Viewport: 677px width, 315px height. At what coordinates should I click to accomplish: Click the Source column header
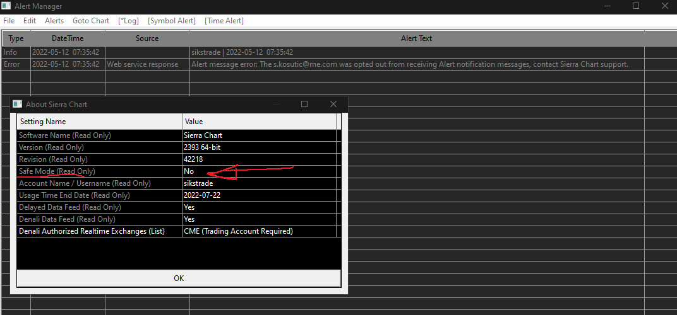[x=147, y=38]
